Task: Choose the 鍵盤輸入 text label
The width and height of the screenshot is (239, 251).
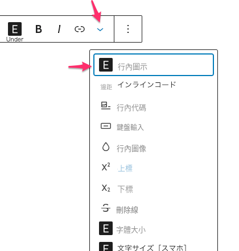Action: [130, 127]
